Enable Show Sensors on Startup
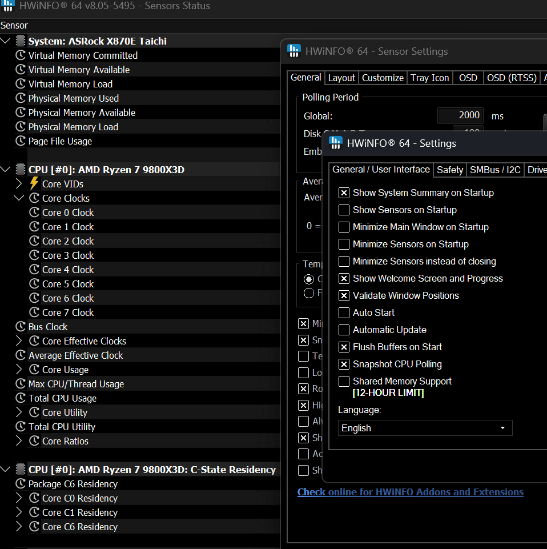This screenshot has height=549, width=547. click(x=344, y=210)
